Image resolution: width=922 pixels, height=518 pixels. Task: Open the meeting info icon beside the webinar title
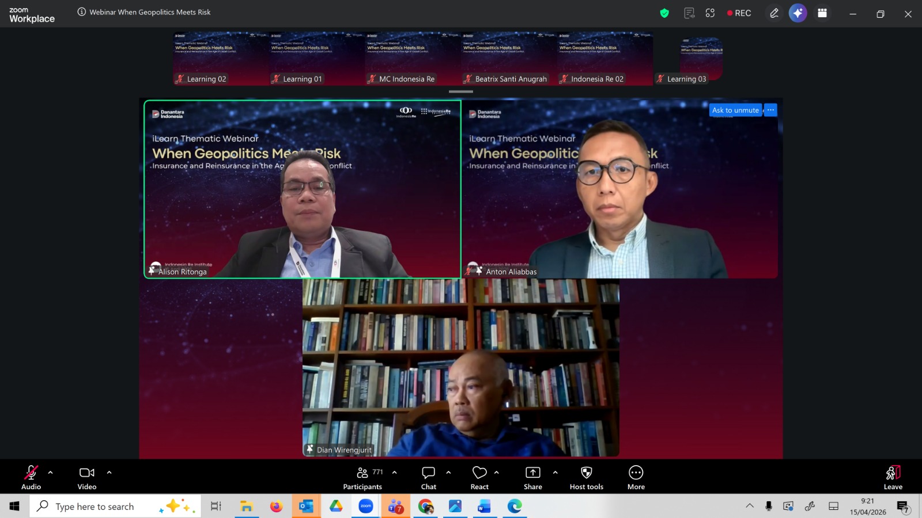pos(82,12)
